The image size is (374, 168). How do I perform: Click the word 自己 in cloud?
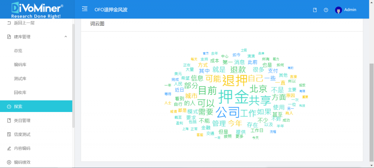pyautogui.click(x=256, y=78)
